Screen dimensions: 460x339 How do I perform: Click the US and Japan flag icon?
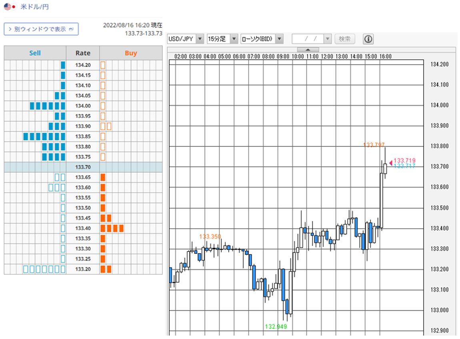(x=10, y=6)
